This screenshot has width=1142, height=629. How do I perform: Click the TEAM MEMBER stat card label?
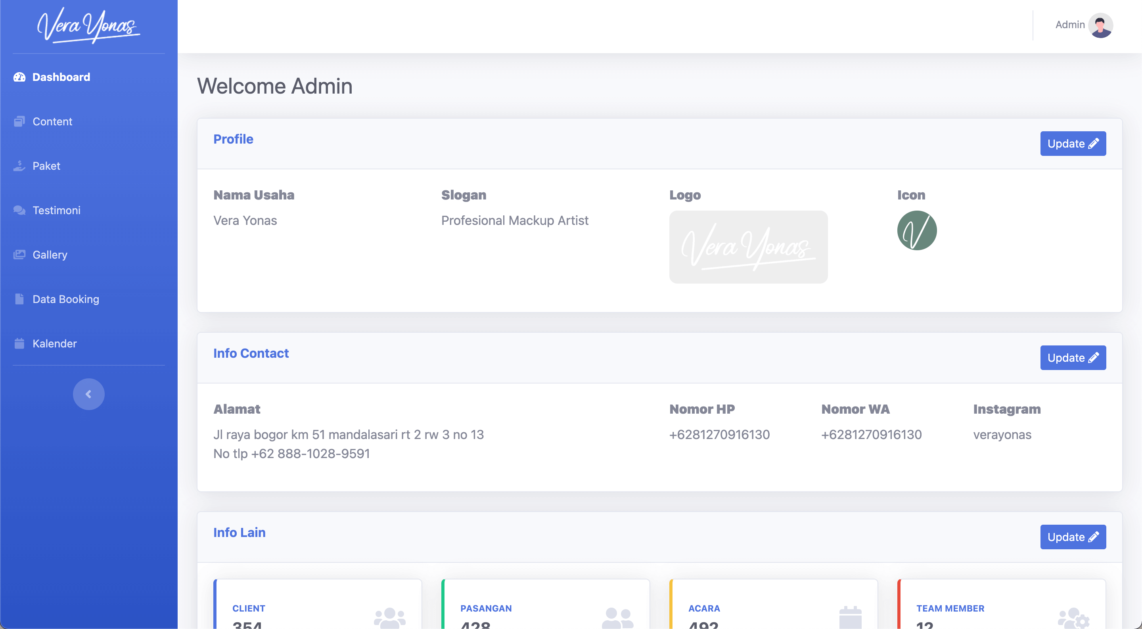[950, 608]
